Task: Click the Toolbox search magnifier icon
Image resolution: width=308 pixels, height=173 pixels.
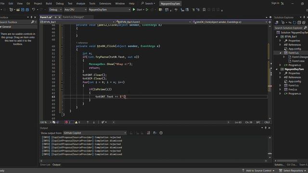Action: (x=33, y=22)
